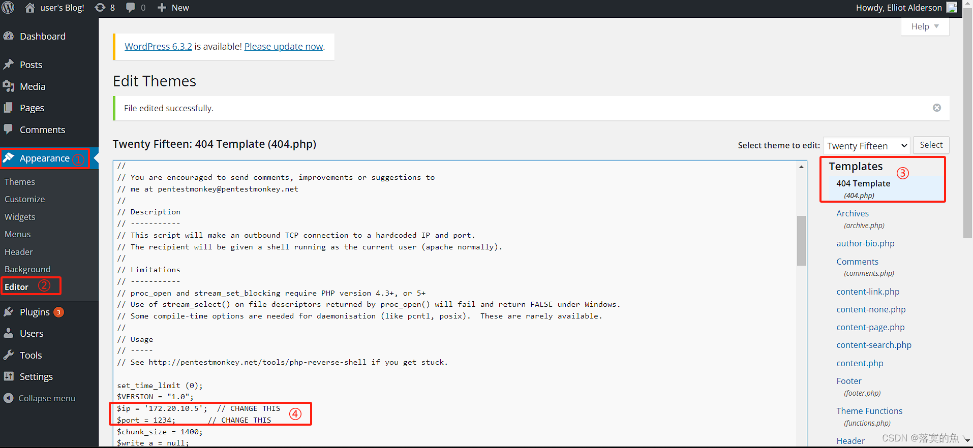Screen dimensions: 973x448
Task: Open the Appearance menu
Action: click(x=45, y=158)
